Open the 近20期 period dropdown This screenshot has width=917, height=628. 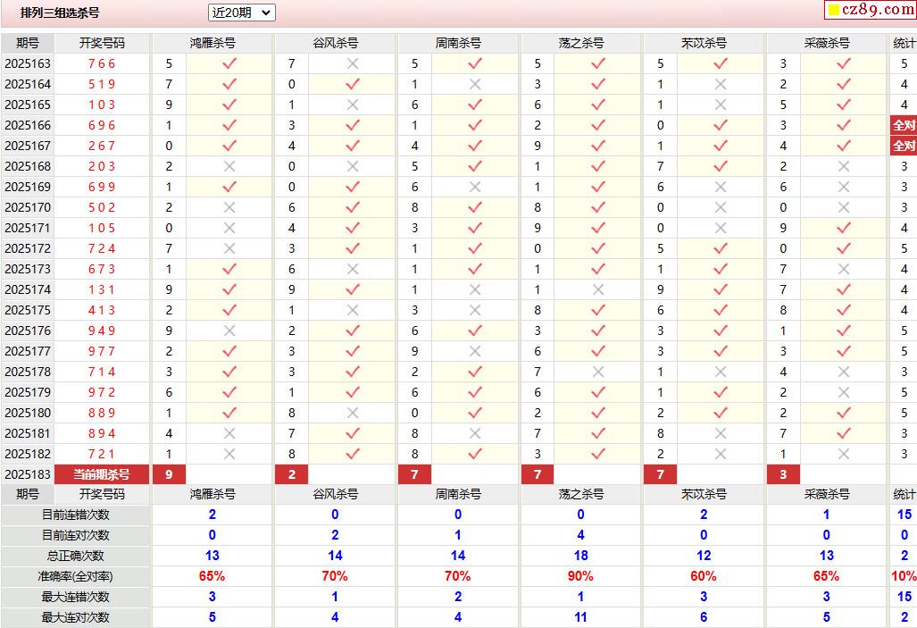(242, 13)
